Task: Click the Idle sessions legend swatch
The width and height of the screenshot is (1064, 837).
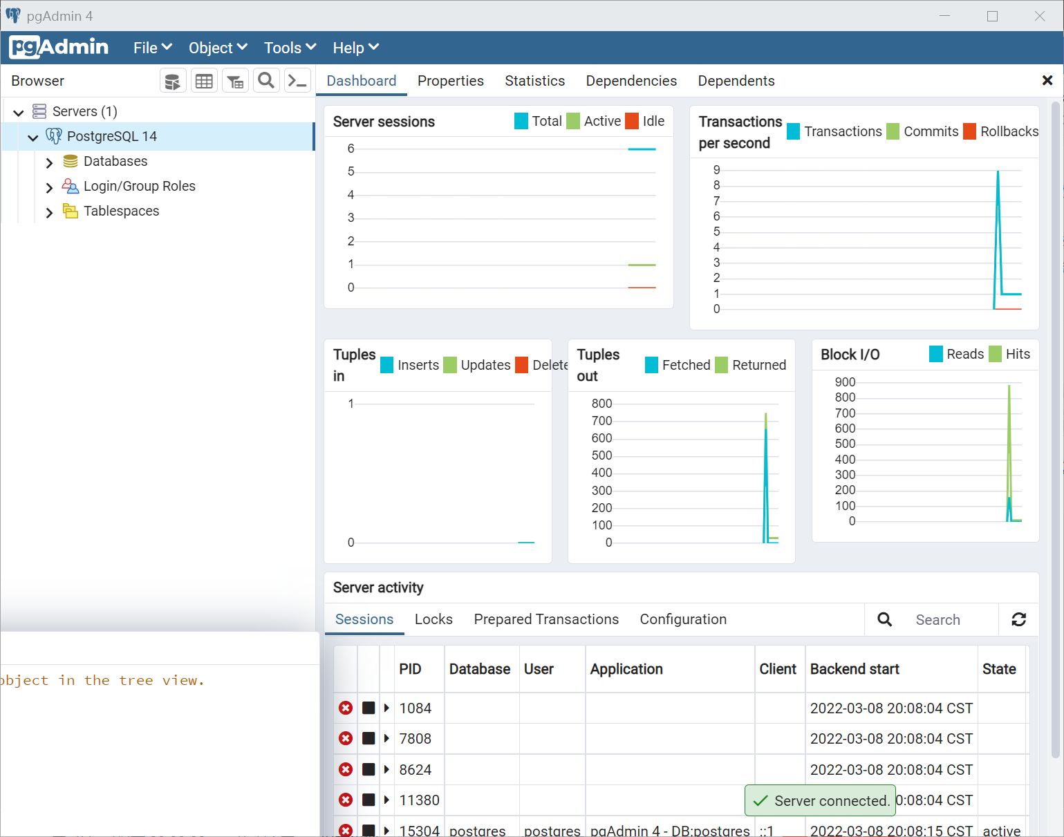Action: (632, 121)
